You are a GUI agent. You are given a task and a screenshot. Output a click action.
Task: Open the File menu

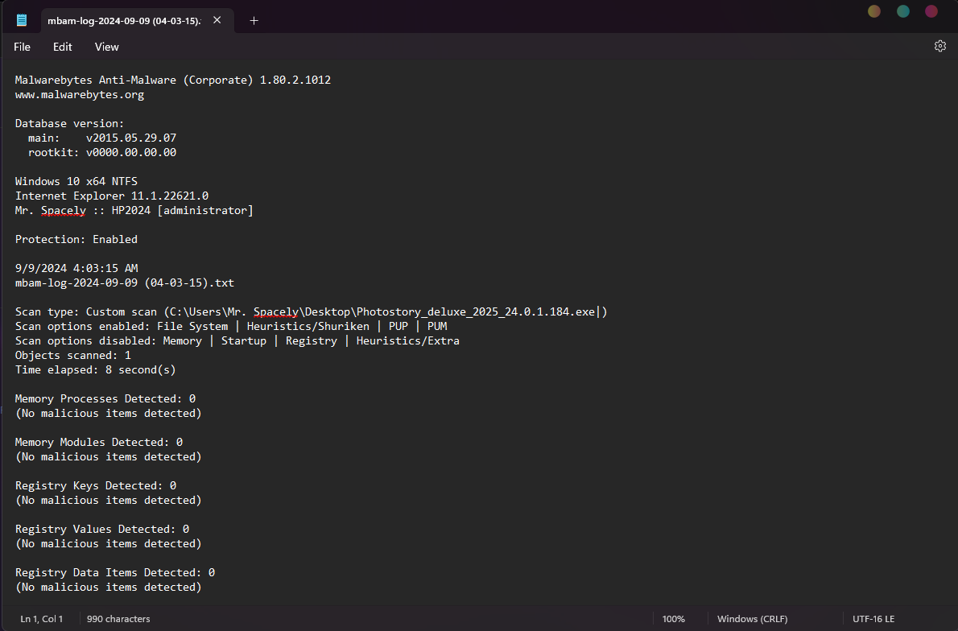point(22,47)
